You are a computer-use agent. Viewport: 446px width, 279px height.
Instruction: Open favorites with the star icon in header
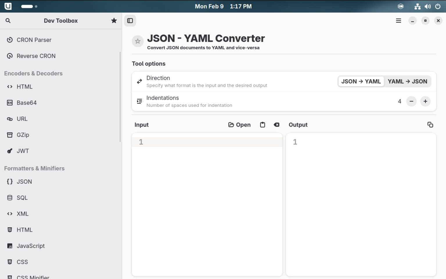coord(114,21)
